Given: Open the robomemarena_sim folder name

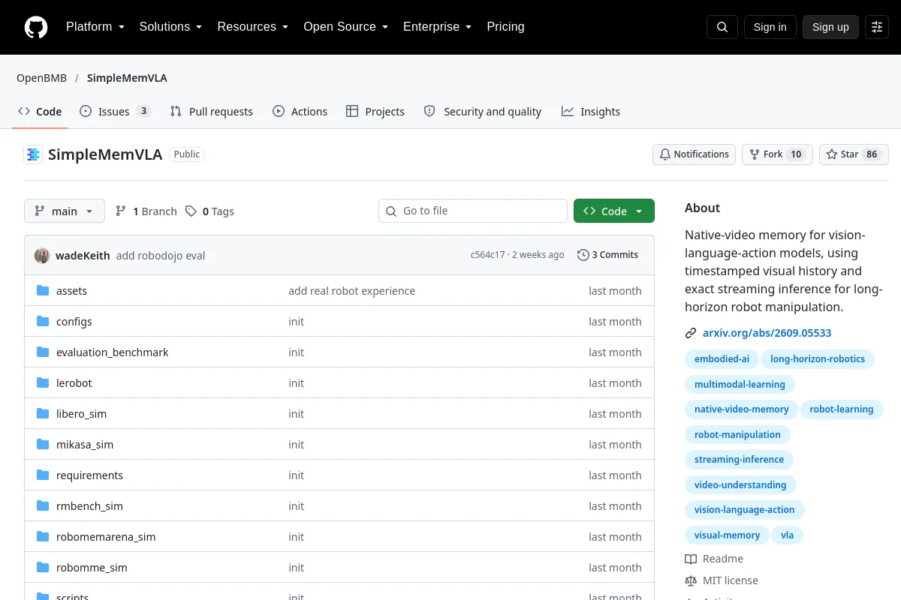Looking at the screenshot, I should click(106, 537).
